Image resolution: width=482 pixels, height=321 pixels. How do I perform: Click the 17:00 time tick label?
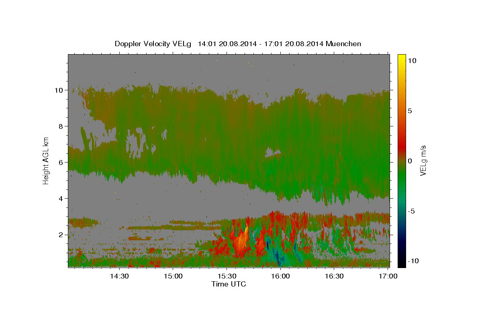[388, 276]
